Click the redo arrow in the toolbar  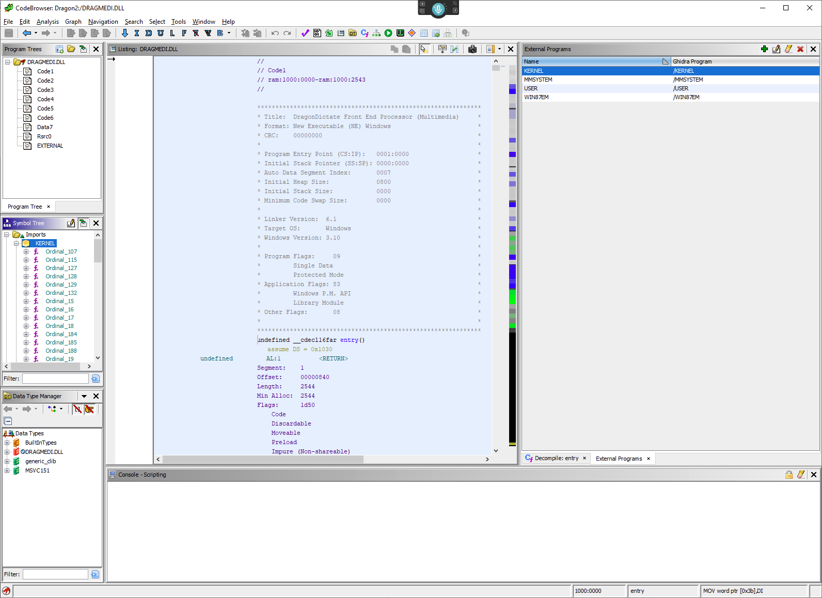point(287,33)
